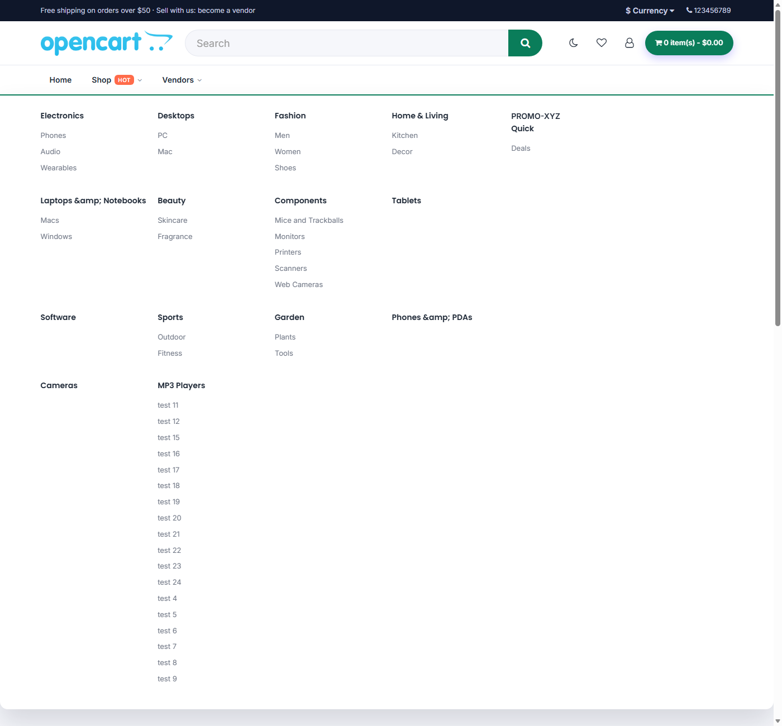Image resolution: width=782 pixels, height=726 pixels.
Task: Select test 9 under MP3 Players
Action: pyautogui.click(x=167, y=679)
